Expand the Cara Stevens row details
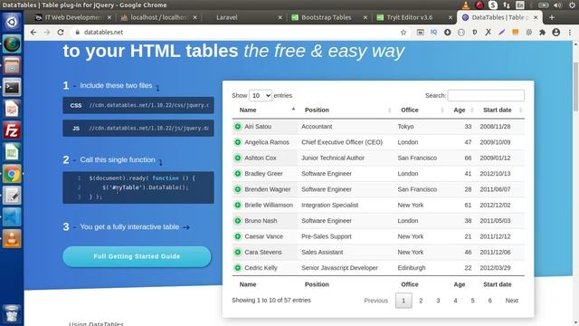The width and height of the screenshot is (579, 326). point(237,252)
